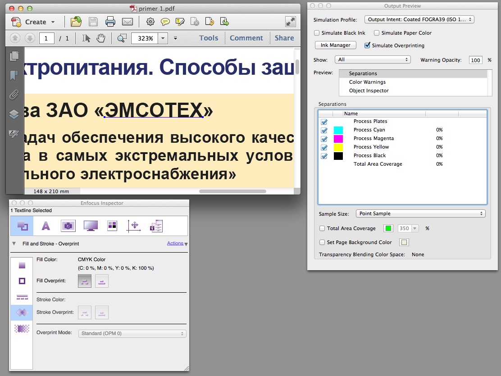
Task: Disable Simulate Overprinting checkbox
Action: click(368, 45)
